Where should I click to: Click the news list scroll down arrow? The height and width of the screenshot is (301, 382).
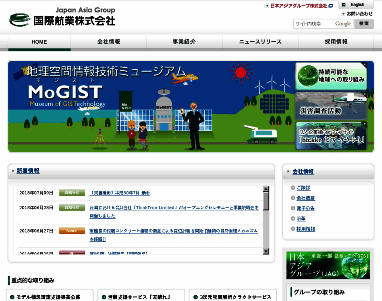(x=266, y=251)
